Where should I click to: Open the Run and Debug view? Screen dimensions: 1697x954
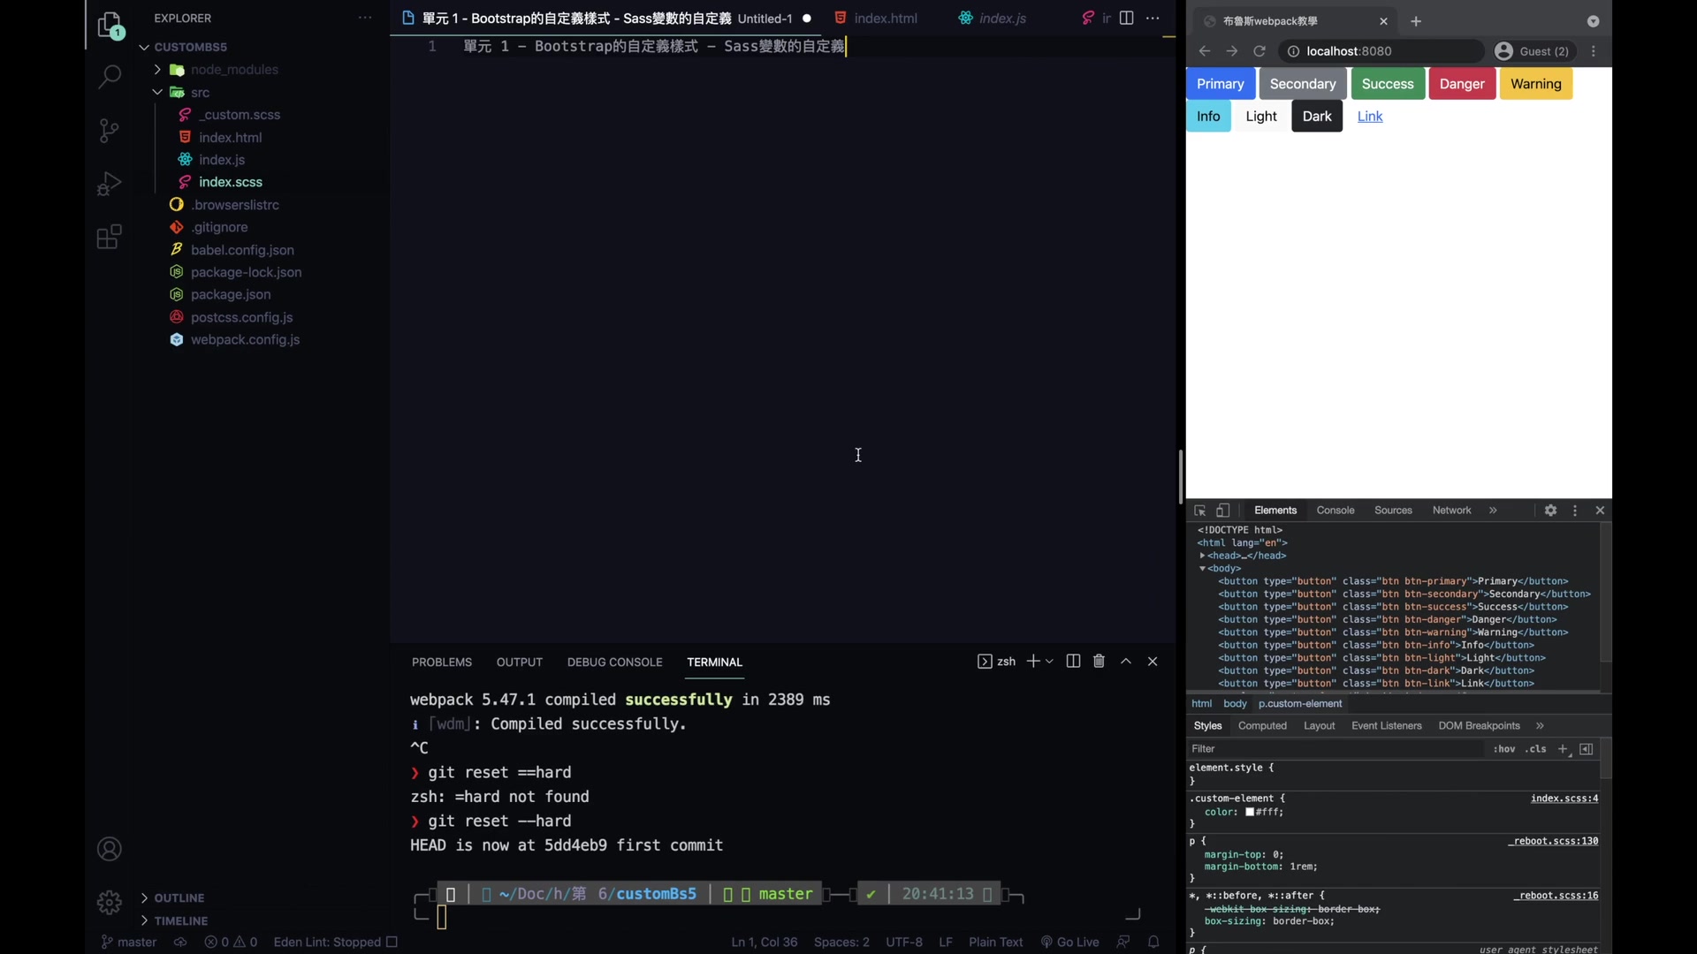click(x=109, y=184)
